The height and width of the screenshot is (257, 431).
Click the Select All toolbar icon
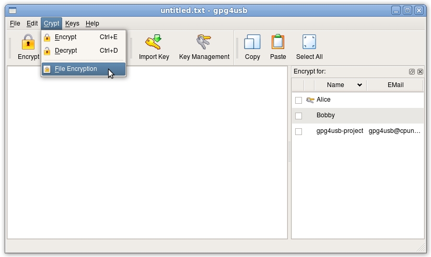pos(309,42)
